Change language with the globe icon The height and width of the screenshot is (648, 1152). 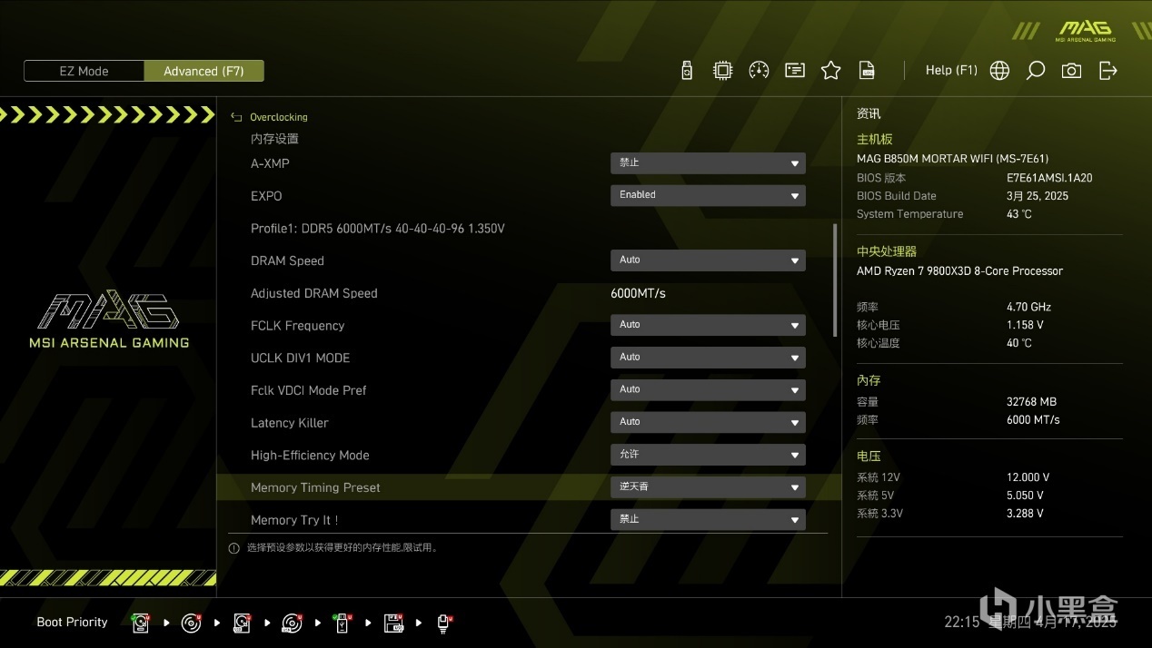pos(999,70)
